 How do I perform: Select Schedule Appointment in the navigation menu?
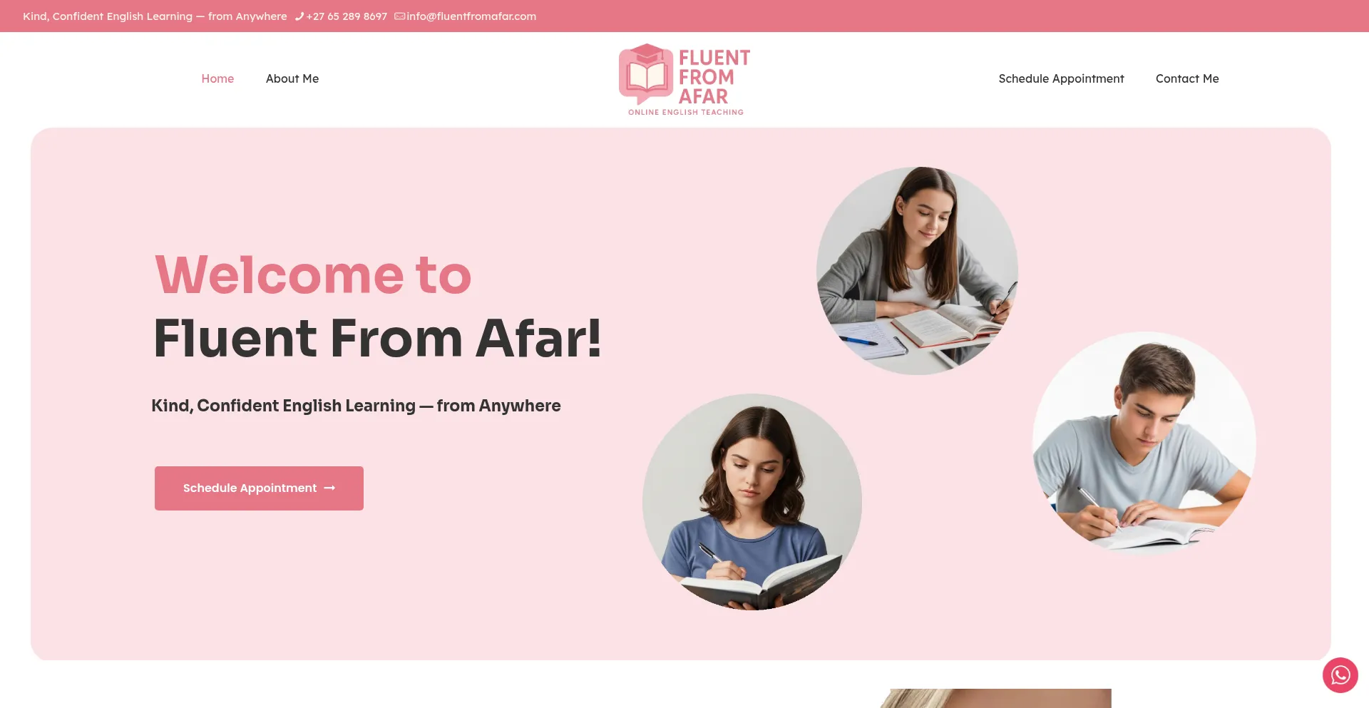[x=1061, y=78]
